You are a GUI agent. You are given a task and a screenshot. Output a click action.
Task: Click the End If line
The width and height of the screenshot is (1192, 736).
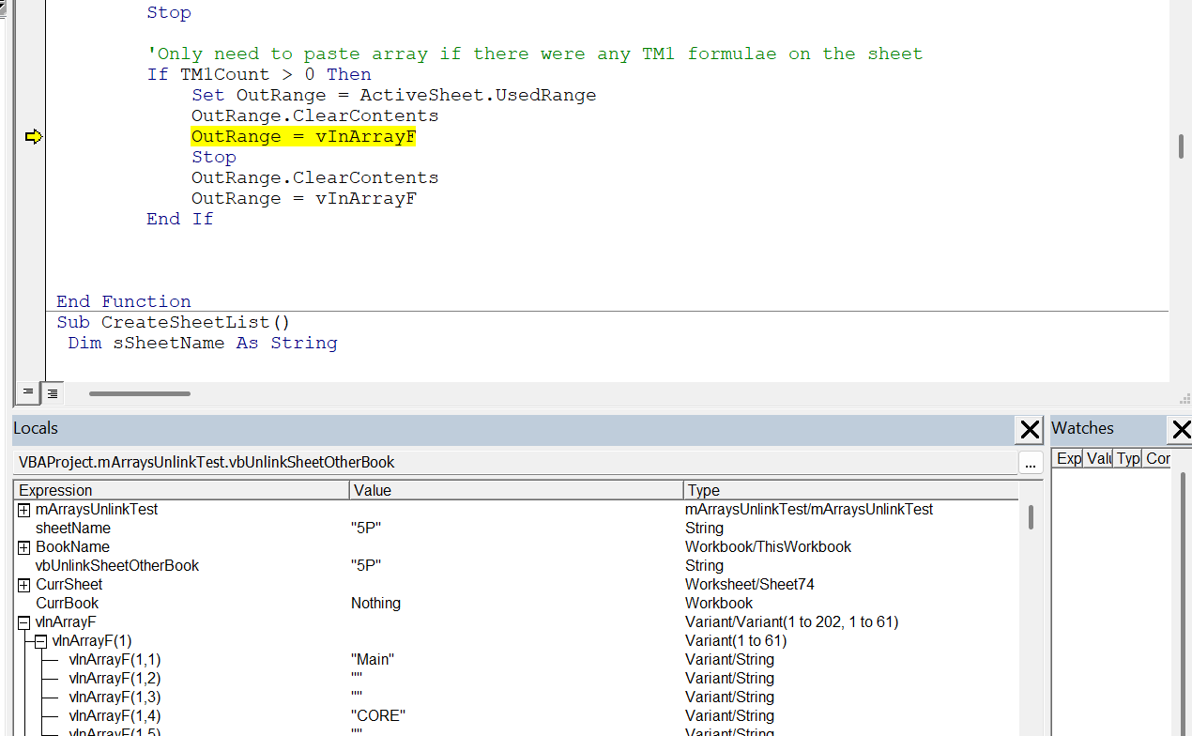179,220
